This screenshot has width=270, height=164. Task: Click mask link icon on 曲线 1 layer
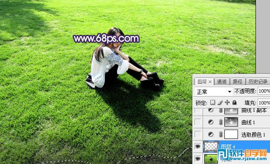coord(221,122)
